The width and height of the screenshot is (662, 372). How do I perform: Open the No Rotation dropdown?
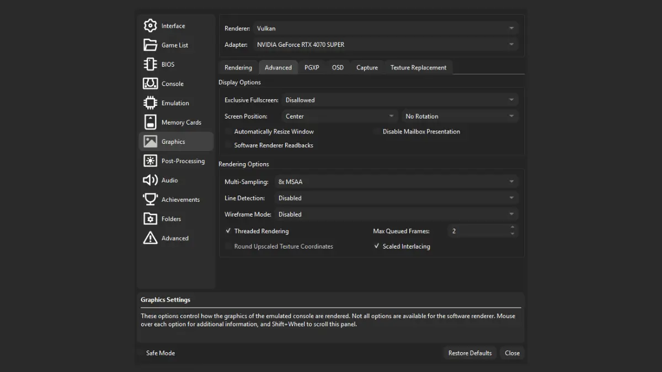pos(460,116)
